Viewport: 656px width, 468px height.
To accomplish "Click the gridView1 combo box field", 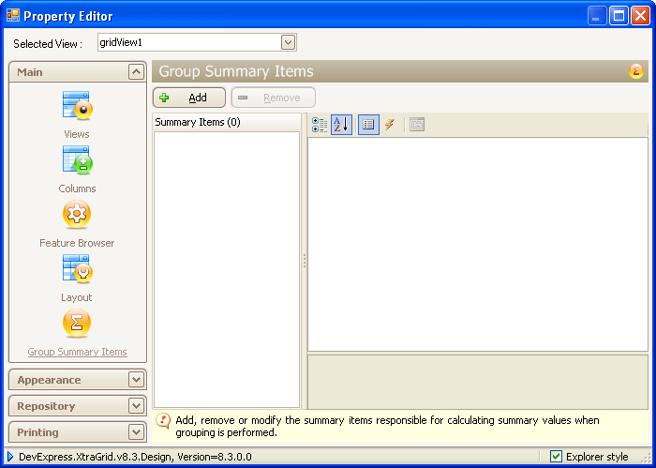I will point(197,42).
